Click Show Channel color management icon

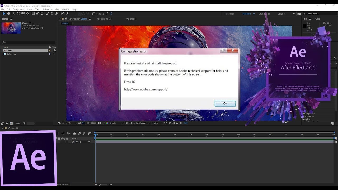(107, 123)
